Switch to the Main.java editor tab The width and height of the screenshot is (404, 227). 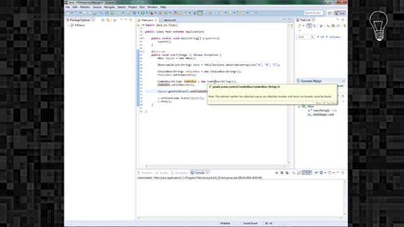pos(147,20)
